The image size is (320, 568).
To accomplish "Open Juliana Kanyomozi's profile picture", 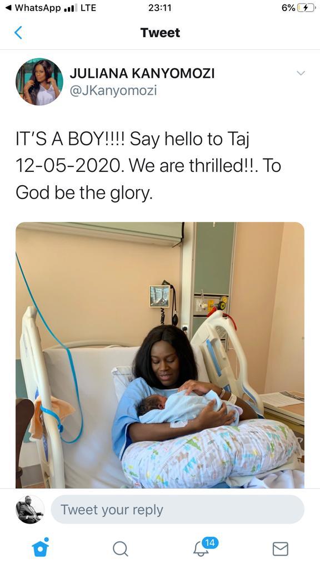I will (39, 82).
